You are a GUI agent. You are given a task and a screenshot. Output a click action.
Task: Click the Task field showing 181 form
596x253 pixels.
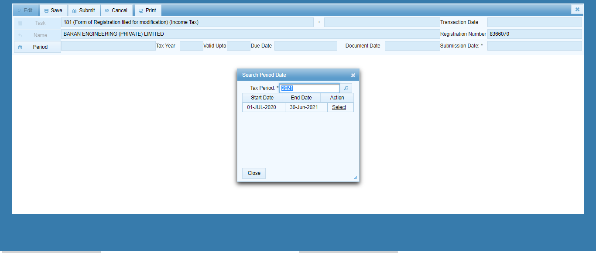187,22
